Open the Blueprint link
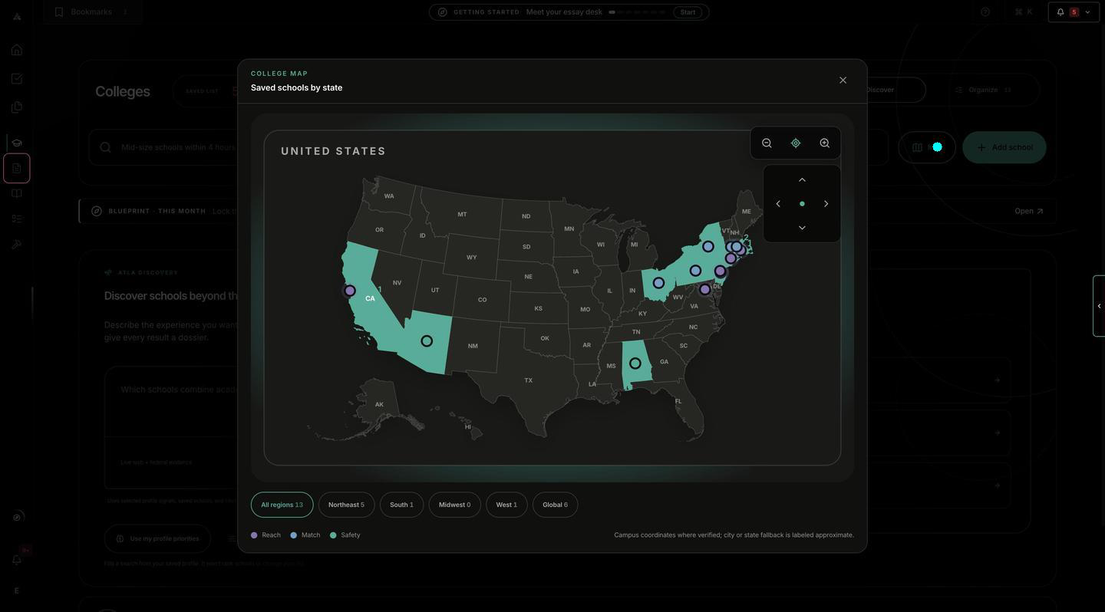 (1029, 212)
